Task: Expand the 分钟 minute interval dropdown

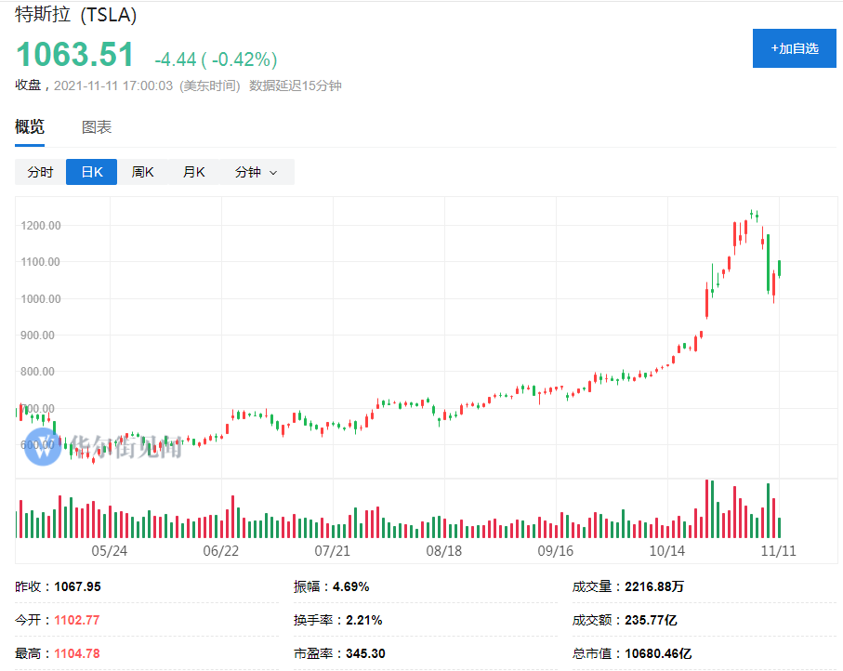Action: click(x=257, y=172)
